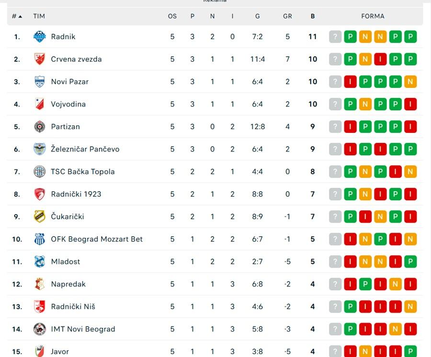Open the Novi Pazar team link
The image size is (431, 357).
(x=69, y=82)
